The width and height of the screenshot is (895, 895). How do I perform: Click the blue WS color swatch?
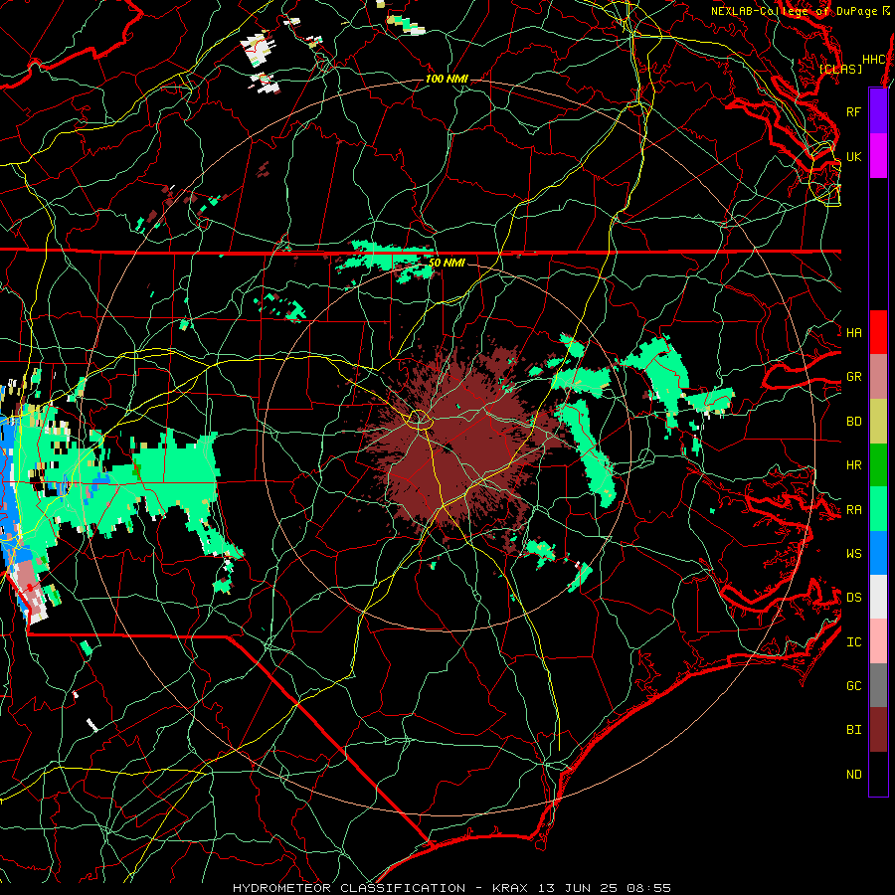878,553
